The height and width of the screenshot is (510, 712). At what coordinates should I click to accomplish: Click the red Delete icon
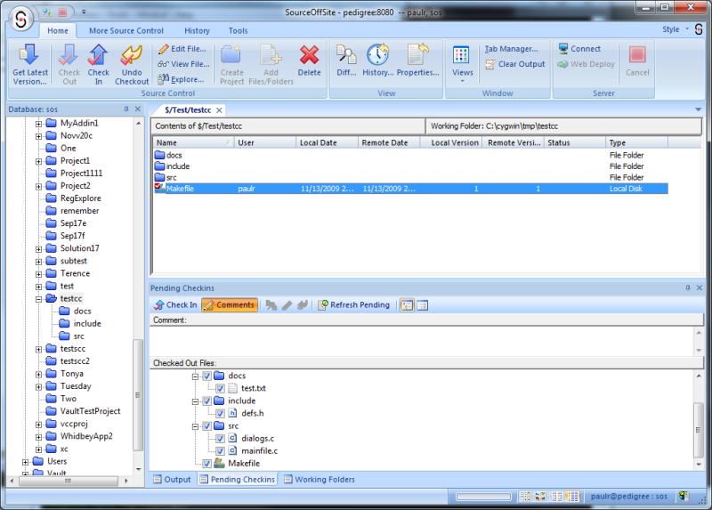coord(309,57)
